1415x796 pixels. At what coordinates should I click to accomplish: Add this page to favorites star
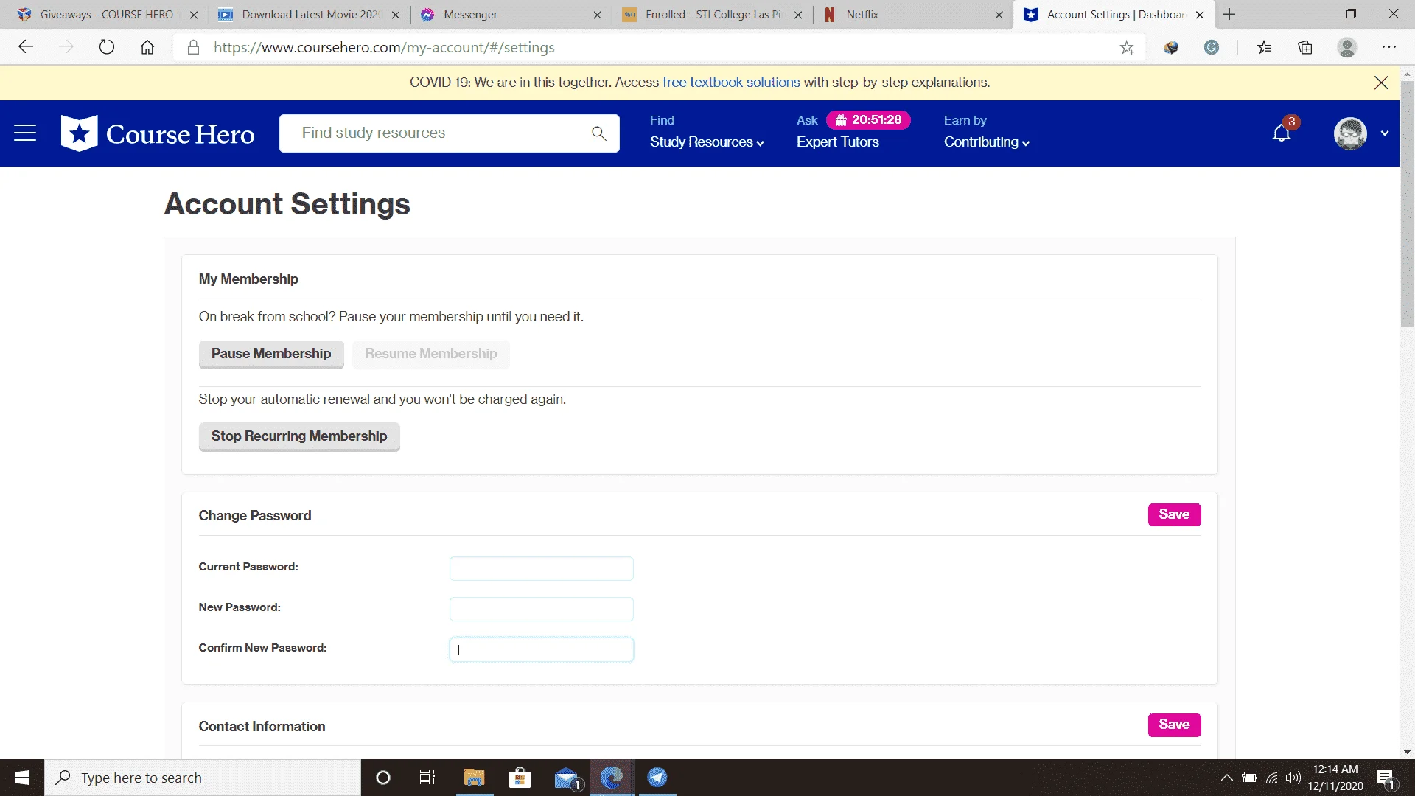coord(1127,48)
